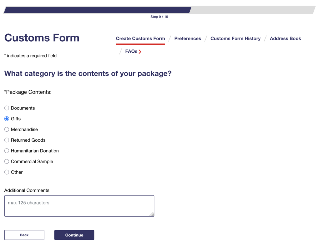Click the step progress bar
Image resolution: width=320 pixels, height=248 pixels.
[x=159, y=10]
